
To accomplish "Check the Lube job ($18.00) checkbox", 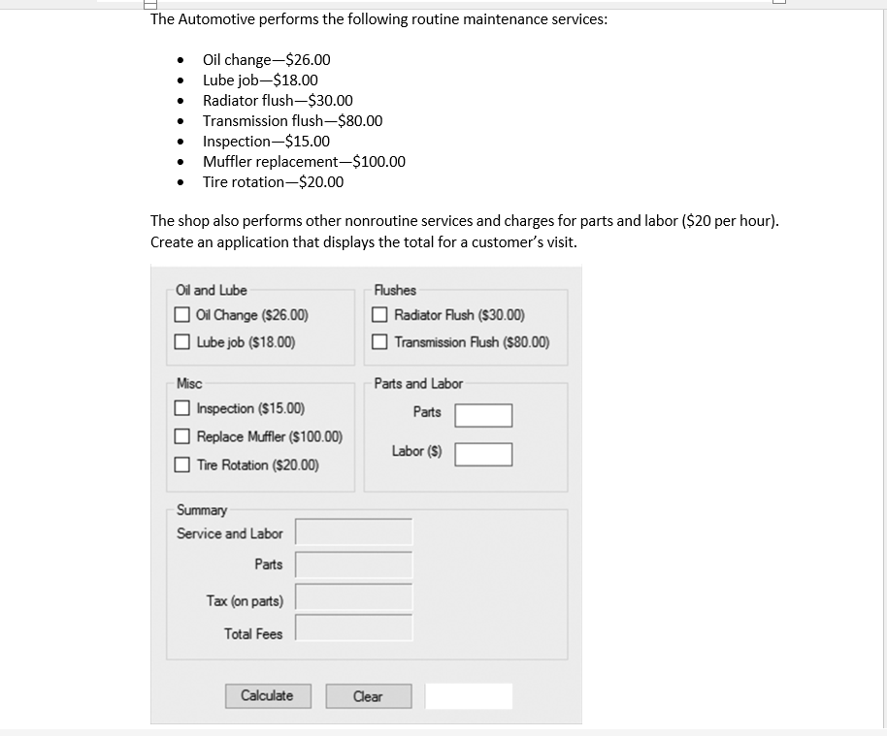I will click(181, 341).
